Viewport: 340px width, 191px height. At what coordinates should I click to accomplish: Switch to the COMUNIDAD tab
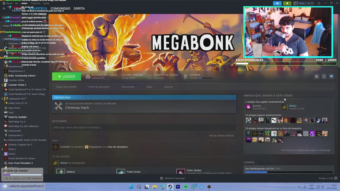(60, 8)
